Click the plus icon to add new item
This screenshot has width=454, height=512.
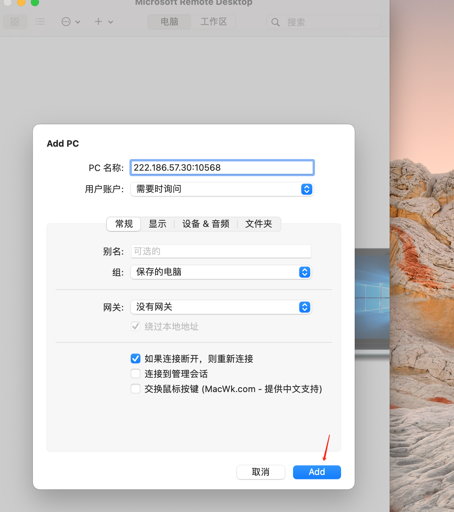pyautogui.click(x=98, y=21)
